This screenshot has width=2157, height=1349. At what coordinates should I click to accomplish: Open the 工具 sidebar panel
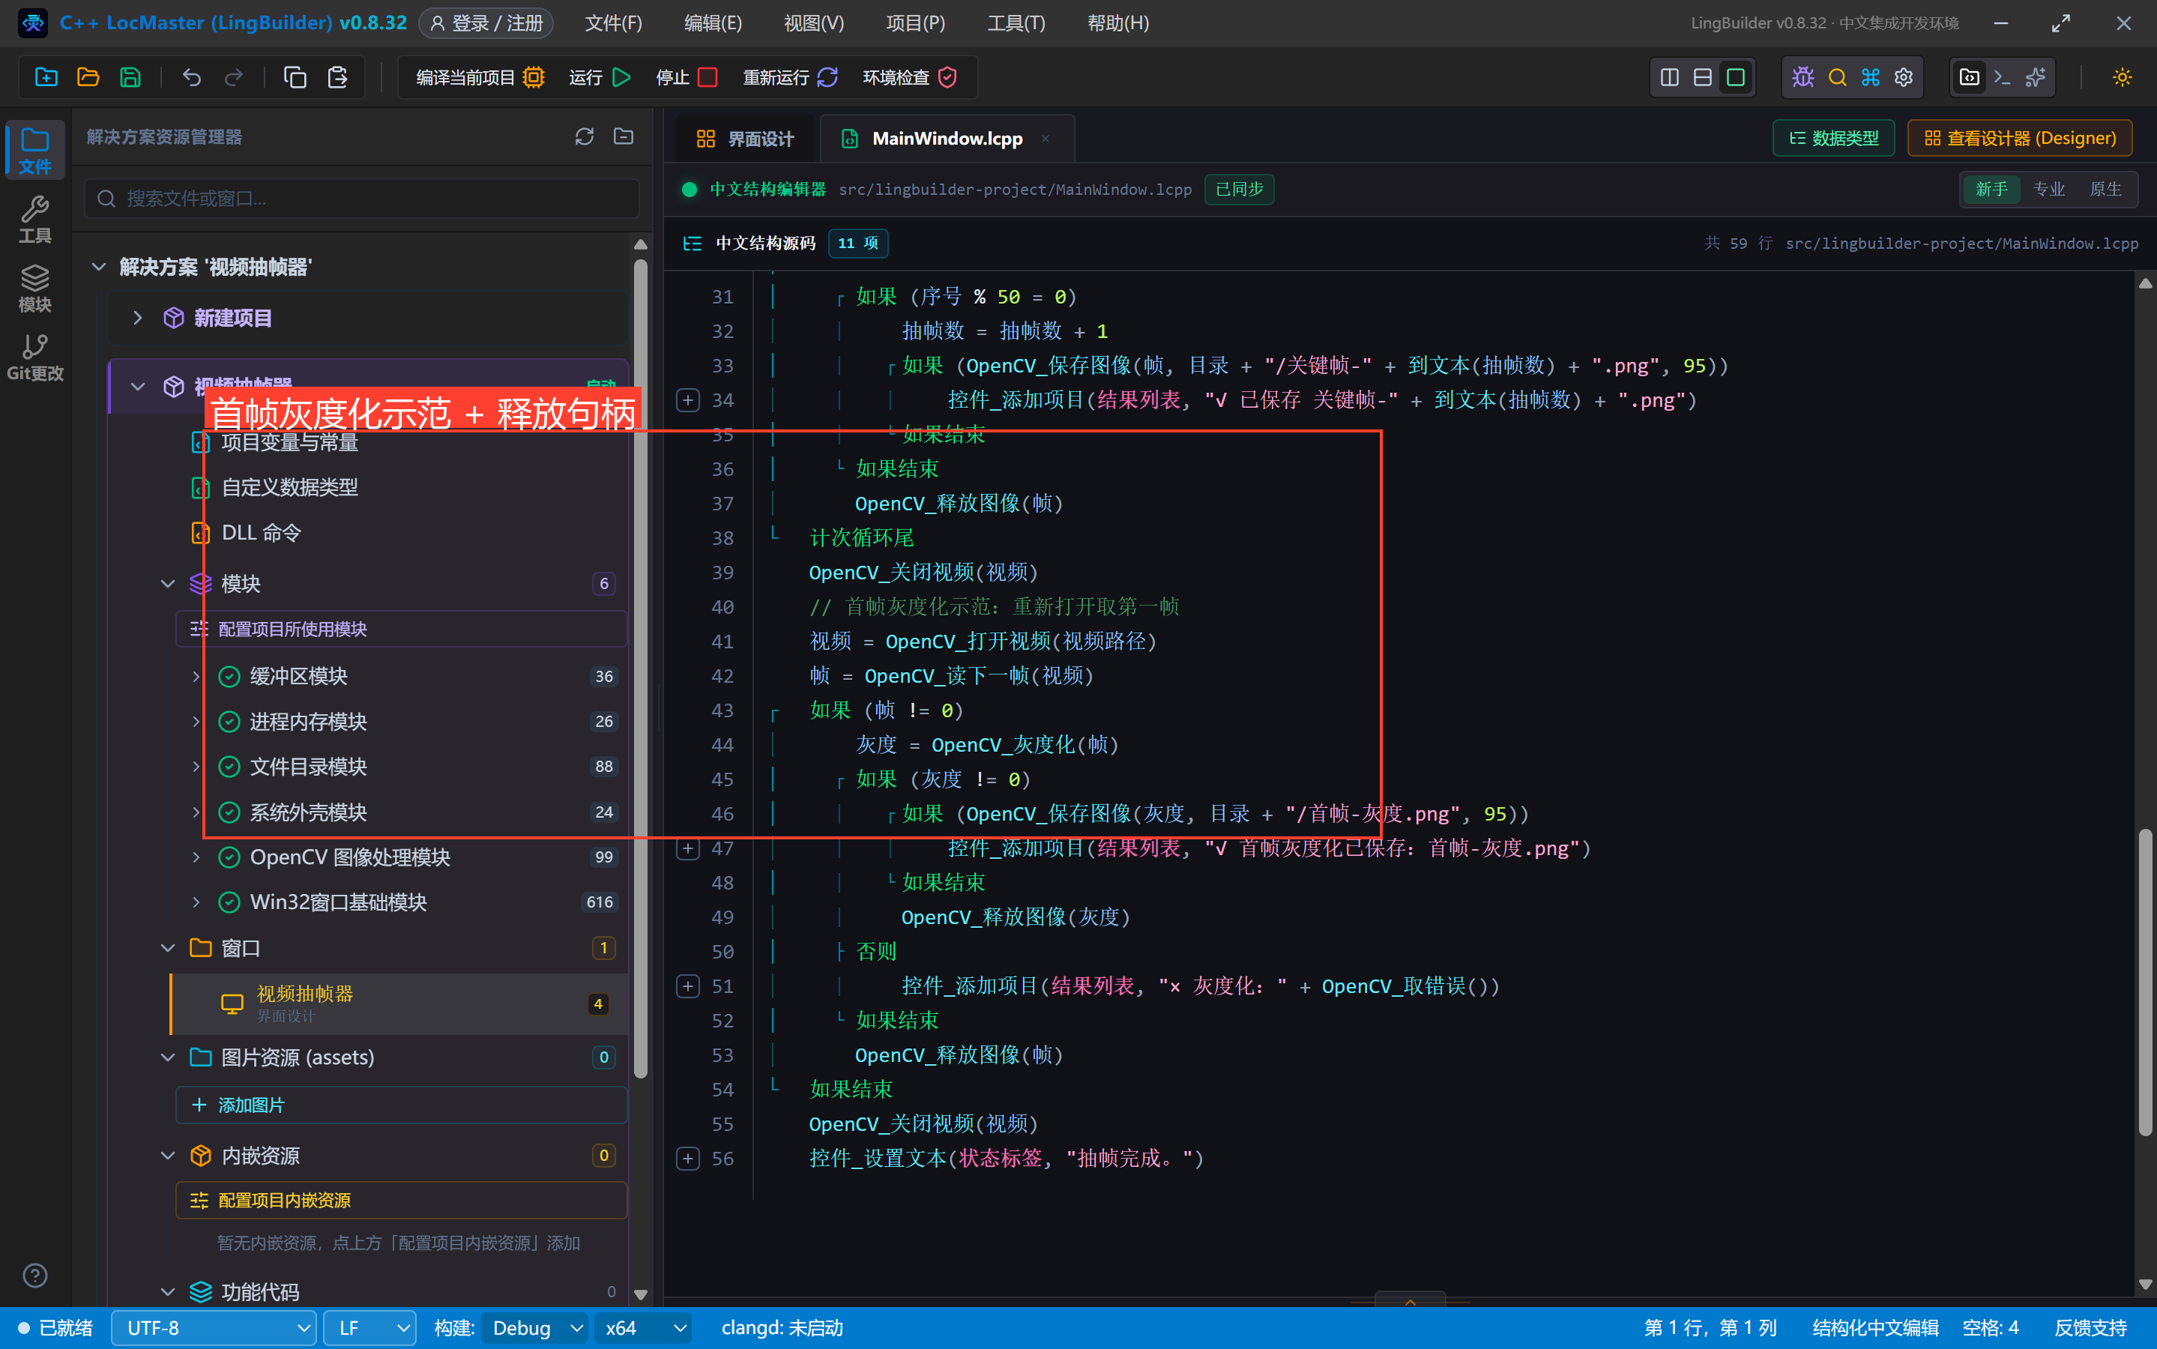click(34, 220)
